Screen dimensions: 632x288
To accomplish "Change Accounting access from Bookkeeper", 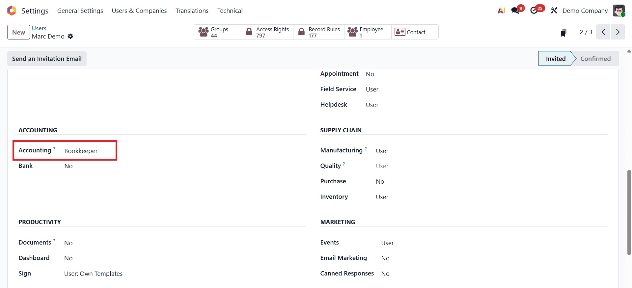I will (x=81, y=151).
